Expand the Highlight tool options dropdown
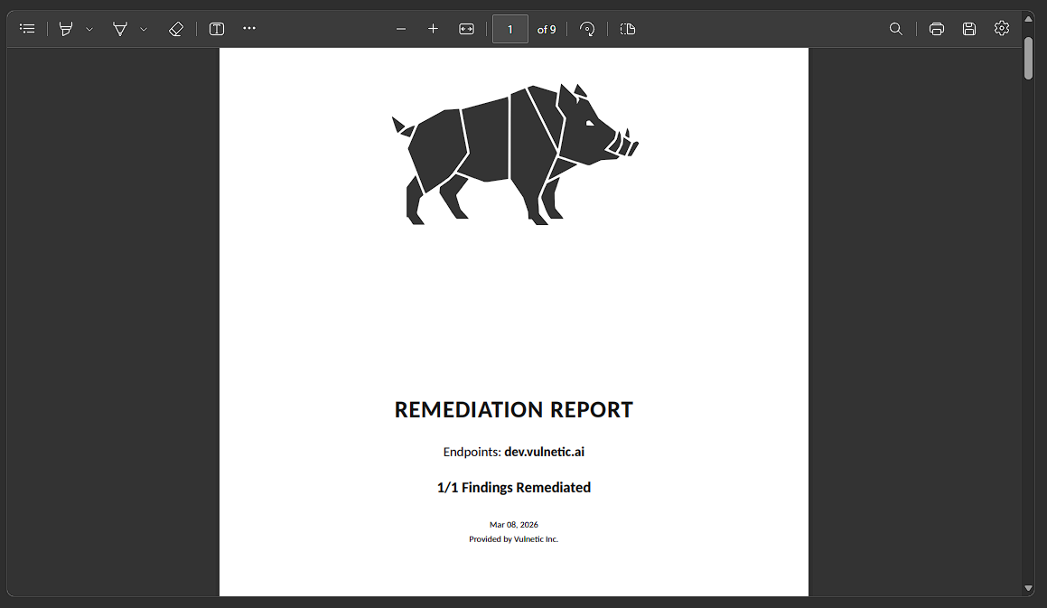 [89, 29]
